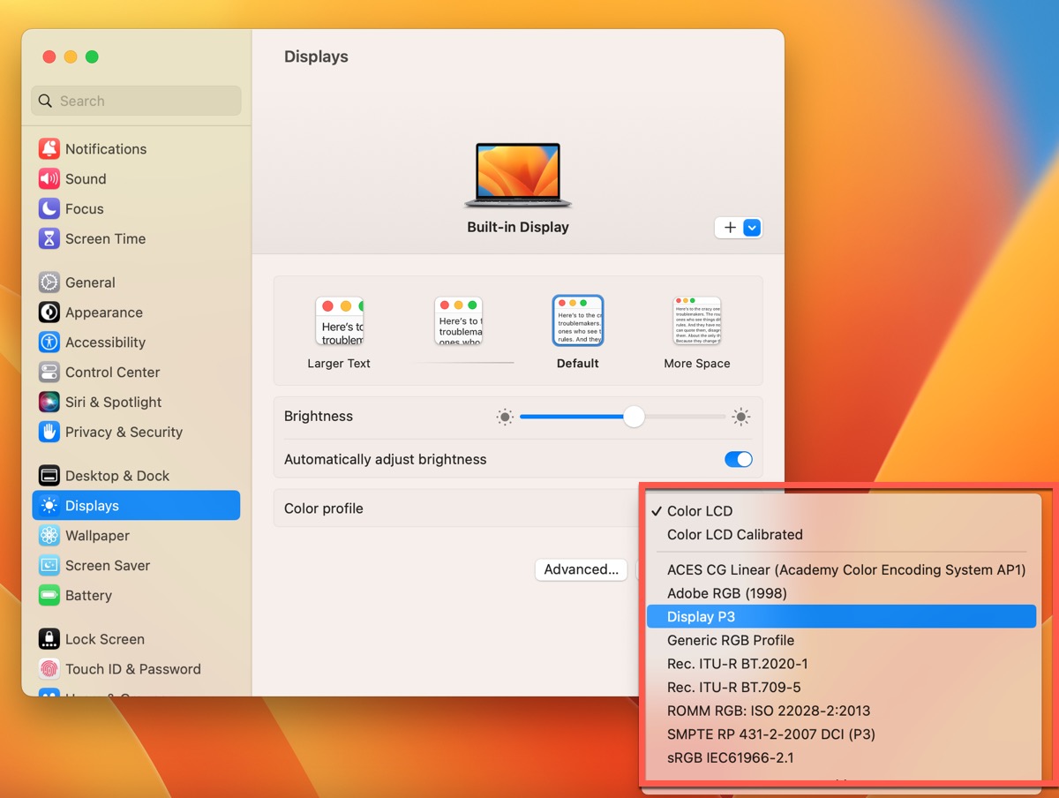Select Color LCD Calibrated profile
1059x798 pixels.
coord(734,534)
